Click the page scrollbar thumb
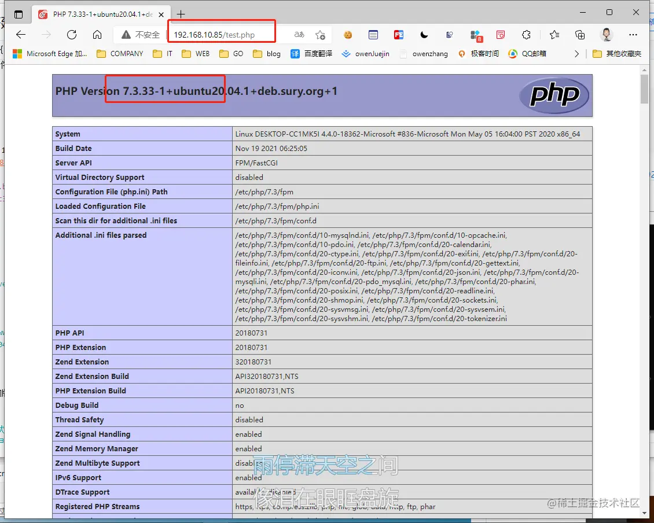654x523 pixels. coord(645,89)
